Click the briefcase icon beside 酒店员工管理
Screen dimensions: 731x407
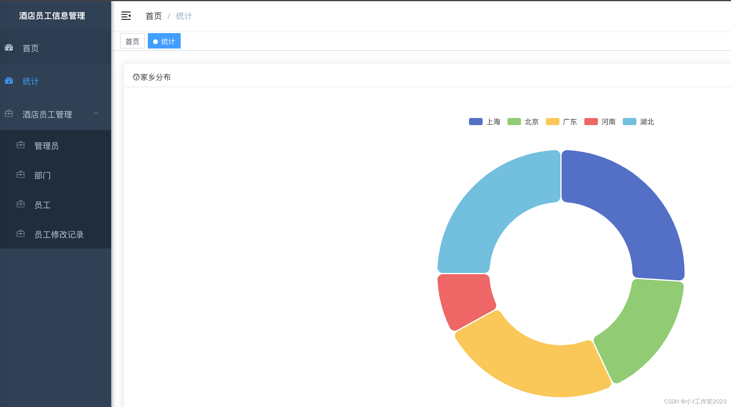pos(9,114)
